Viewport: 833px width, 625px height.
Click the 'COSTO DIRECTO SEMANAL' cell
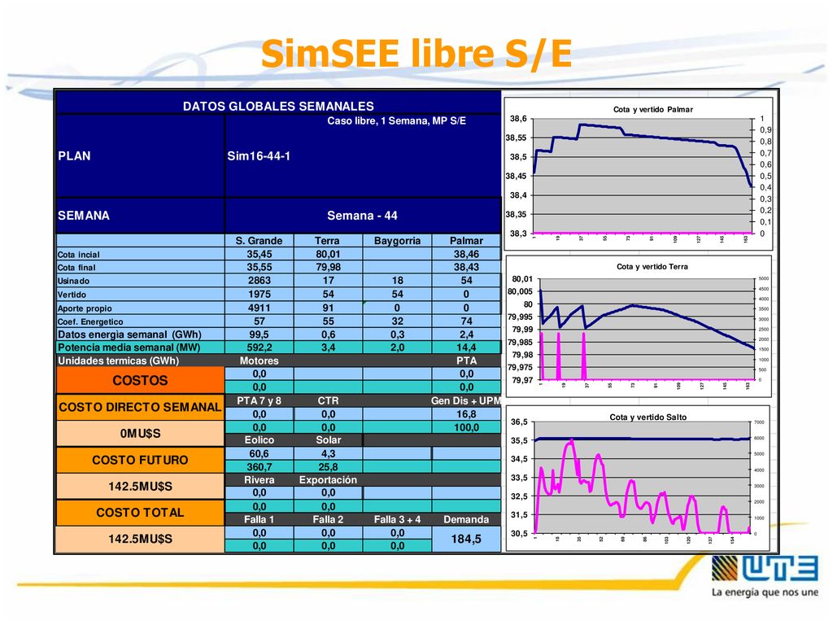coord(140,407)
